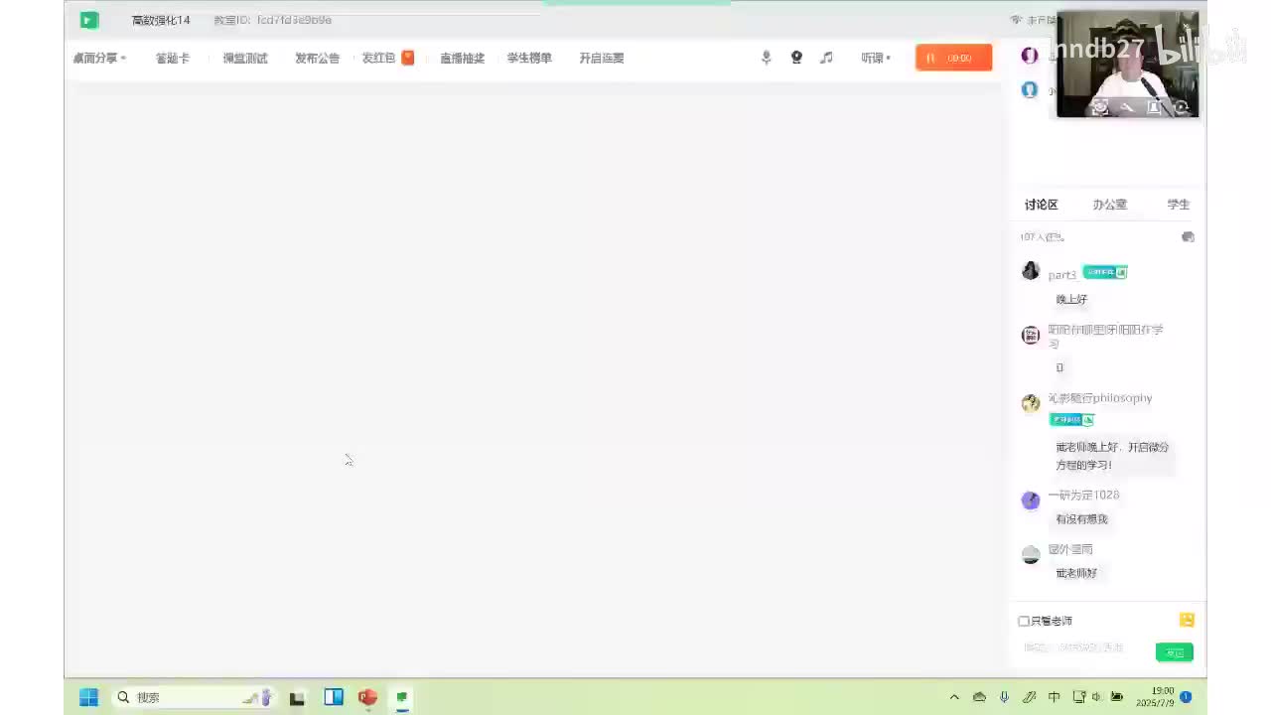
Task: Click 开启连麦 in the toolbar
Action: (602, 58)
